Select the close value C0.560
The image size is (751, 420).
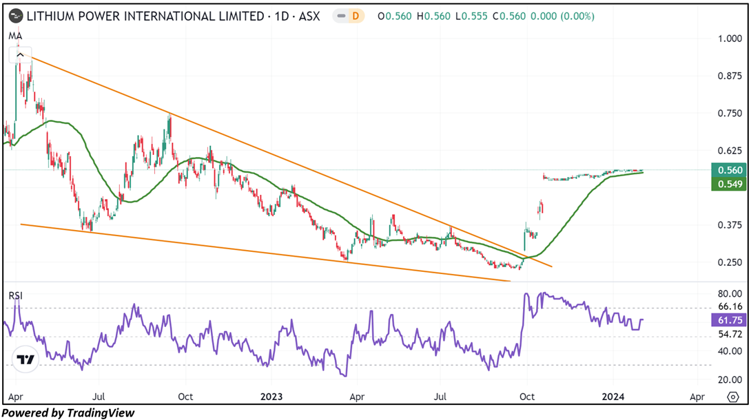508,17
